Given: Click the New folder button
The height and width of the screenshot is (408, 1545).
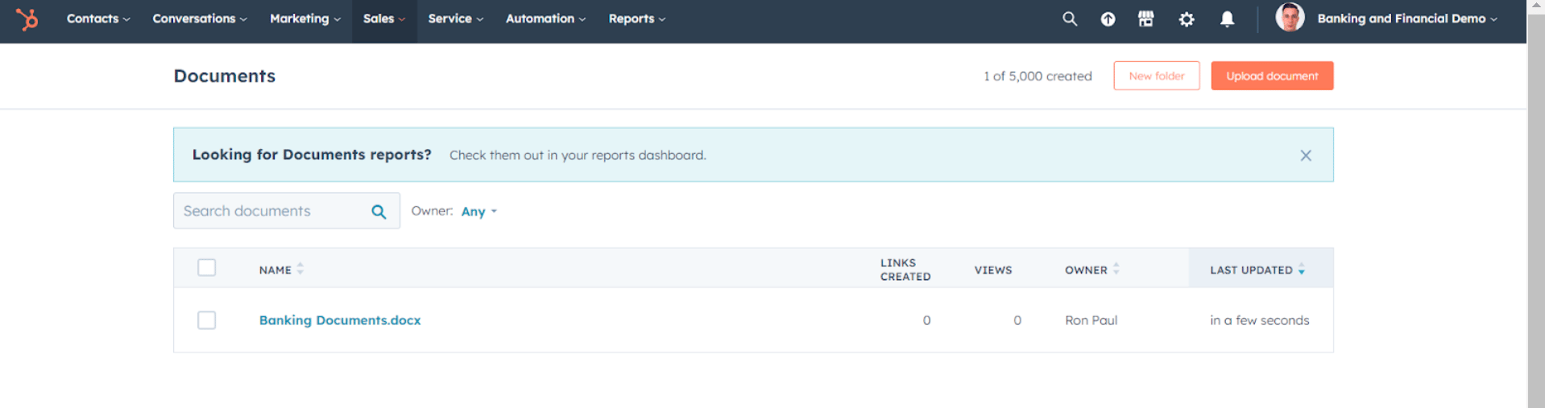Looking at the screenshot, I should click(1156, 76).
